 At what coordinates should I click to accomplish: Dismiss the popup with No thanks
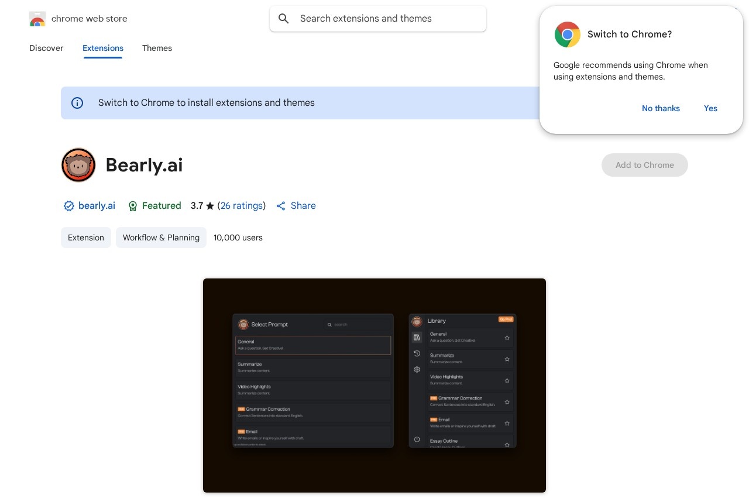(661, 108)
